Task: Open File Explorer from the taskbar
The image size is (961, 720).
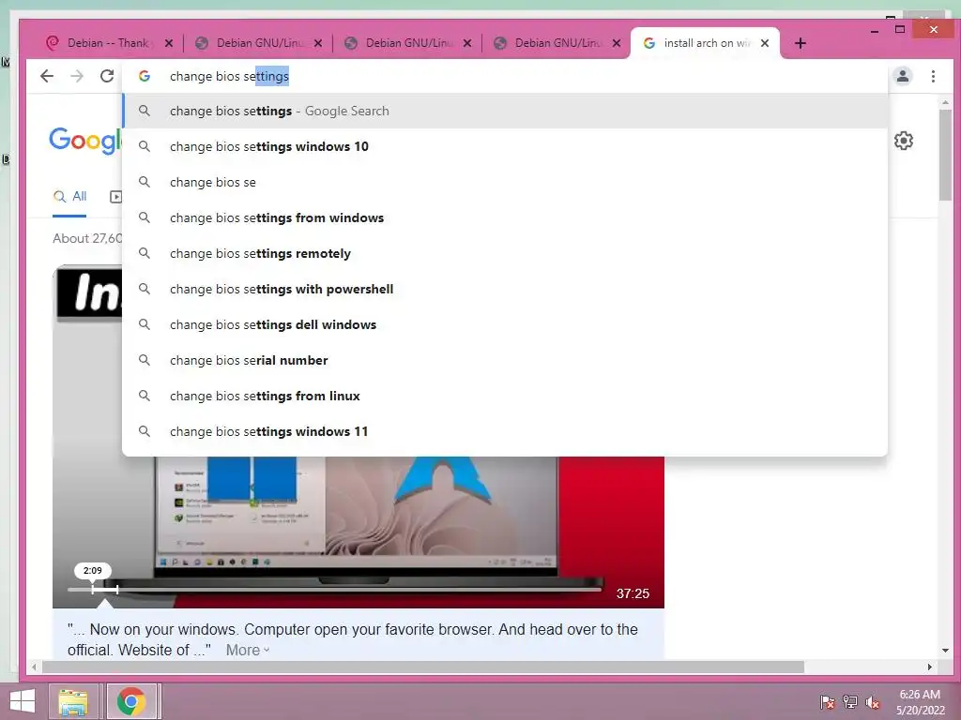Action: (x=73, y=701)
